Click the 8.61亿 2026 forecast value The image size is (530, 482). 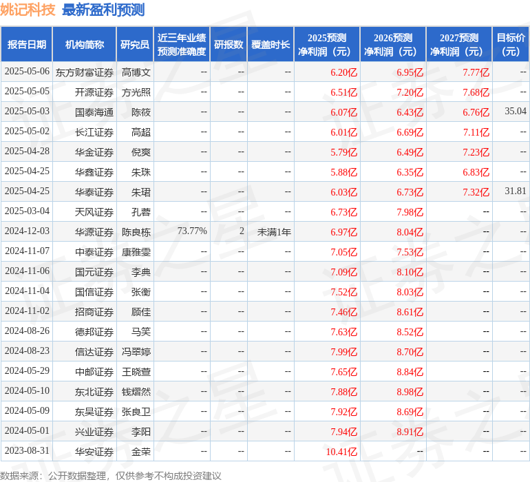pyautogui.click(x=410, y=312)
